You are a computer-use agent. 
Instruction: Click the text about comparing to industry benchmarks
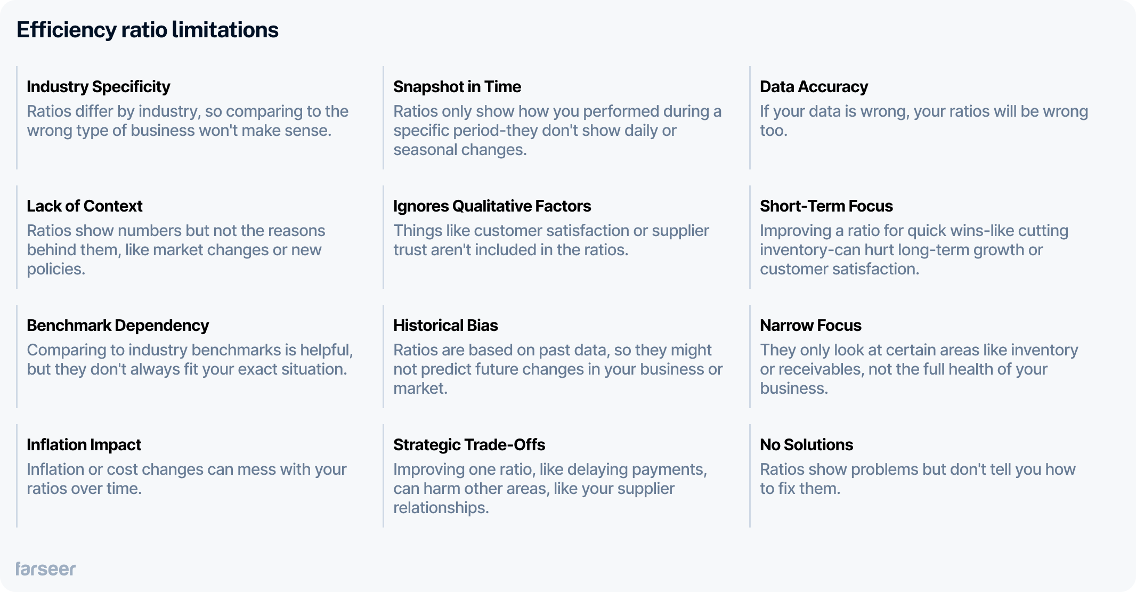(x=190, y=360)
